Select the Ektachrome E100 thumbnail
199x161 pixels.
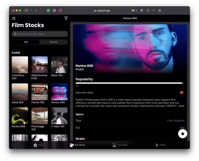(39, 65)
